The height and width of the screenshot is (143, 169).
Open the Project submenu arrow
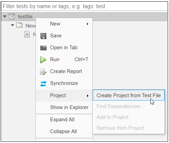(88, 96)
